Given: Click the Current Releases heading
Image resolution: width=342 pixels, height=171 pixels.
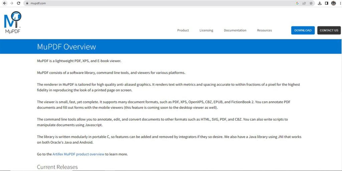Looking at the screenshot, I should 57,167.
